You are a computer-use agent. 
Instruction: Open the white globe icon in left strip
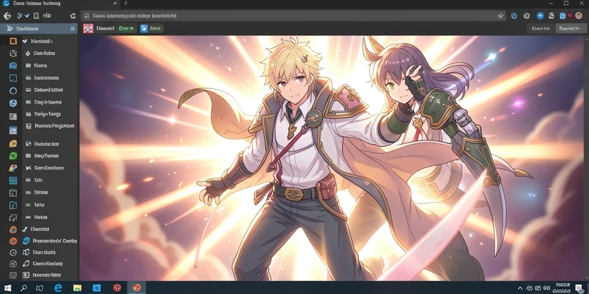13,53
